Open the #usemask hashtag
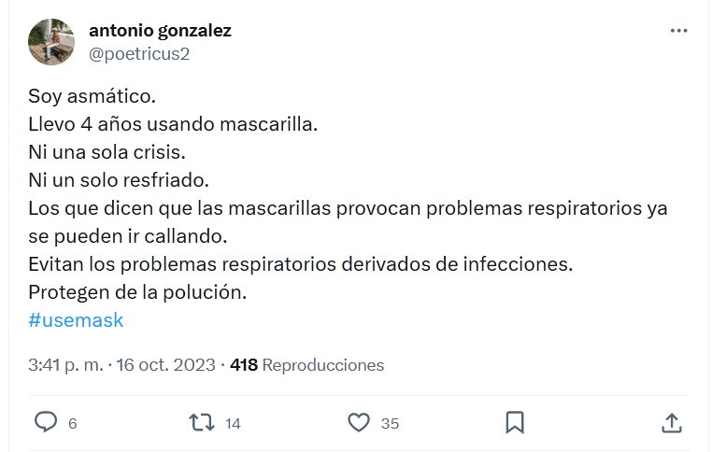 click(76, 320)
